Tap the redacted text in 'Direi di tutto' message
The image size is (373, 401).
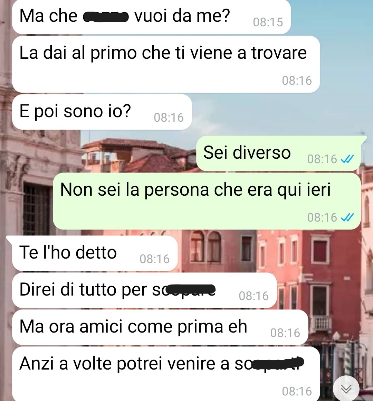pyautogui.click(x=190, y=290)
